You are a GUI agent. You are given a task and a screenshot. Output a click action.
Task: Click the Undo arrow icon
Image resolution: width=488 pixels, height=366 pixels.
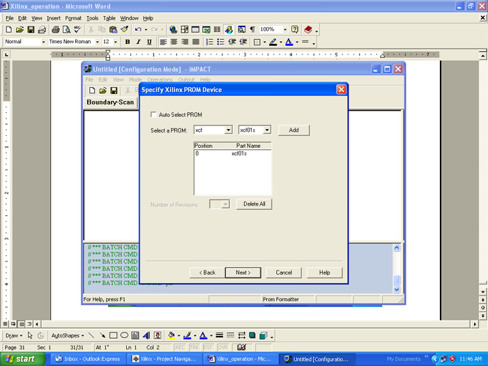pos(138,29)
